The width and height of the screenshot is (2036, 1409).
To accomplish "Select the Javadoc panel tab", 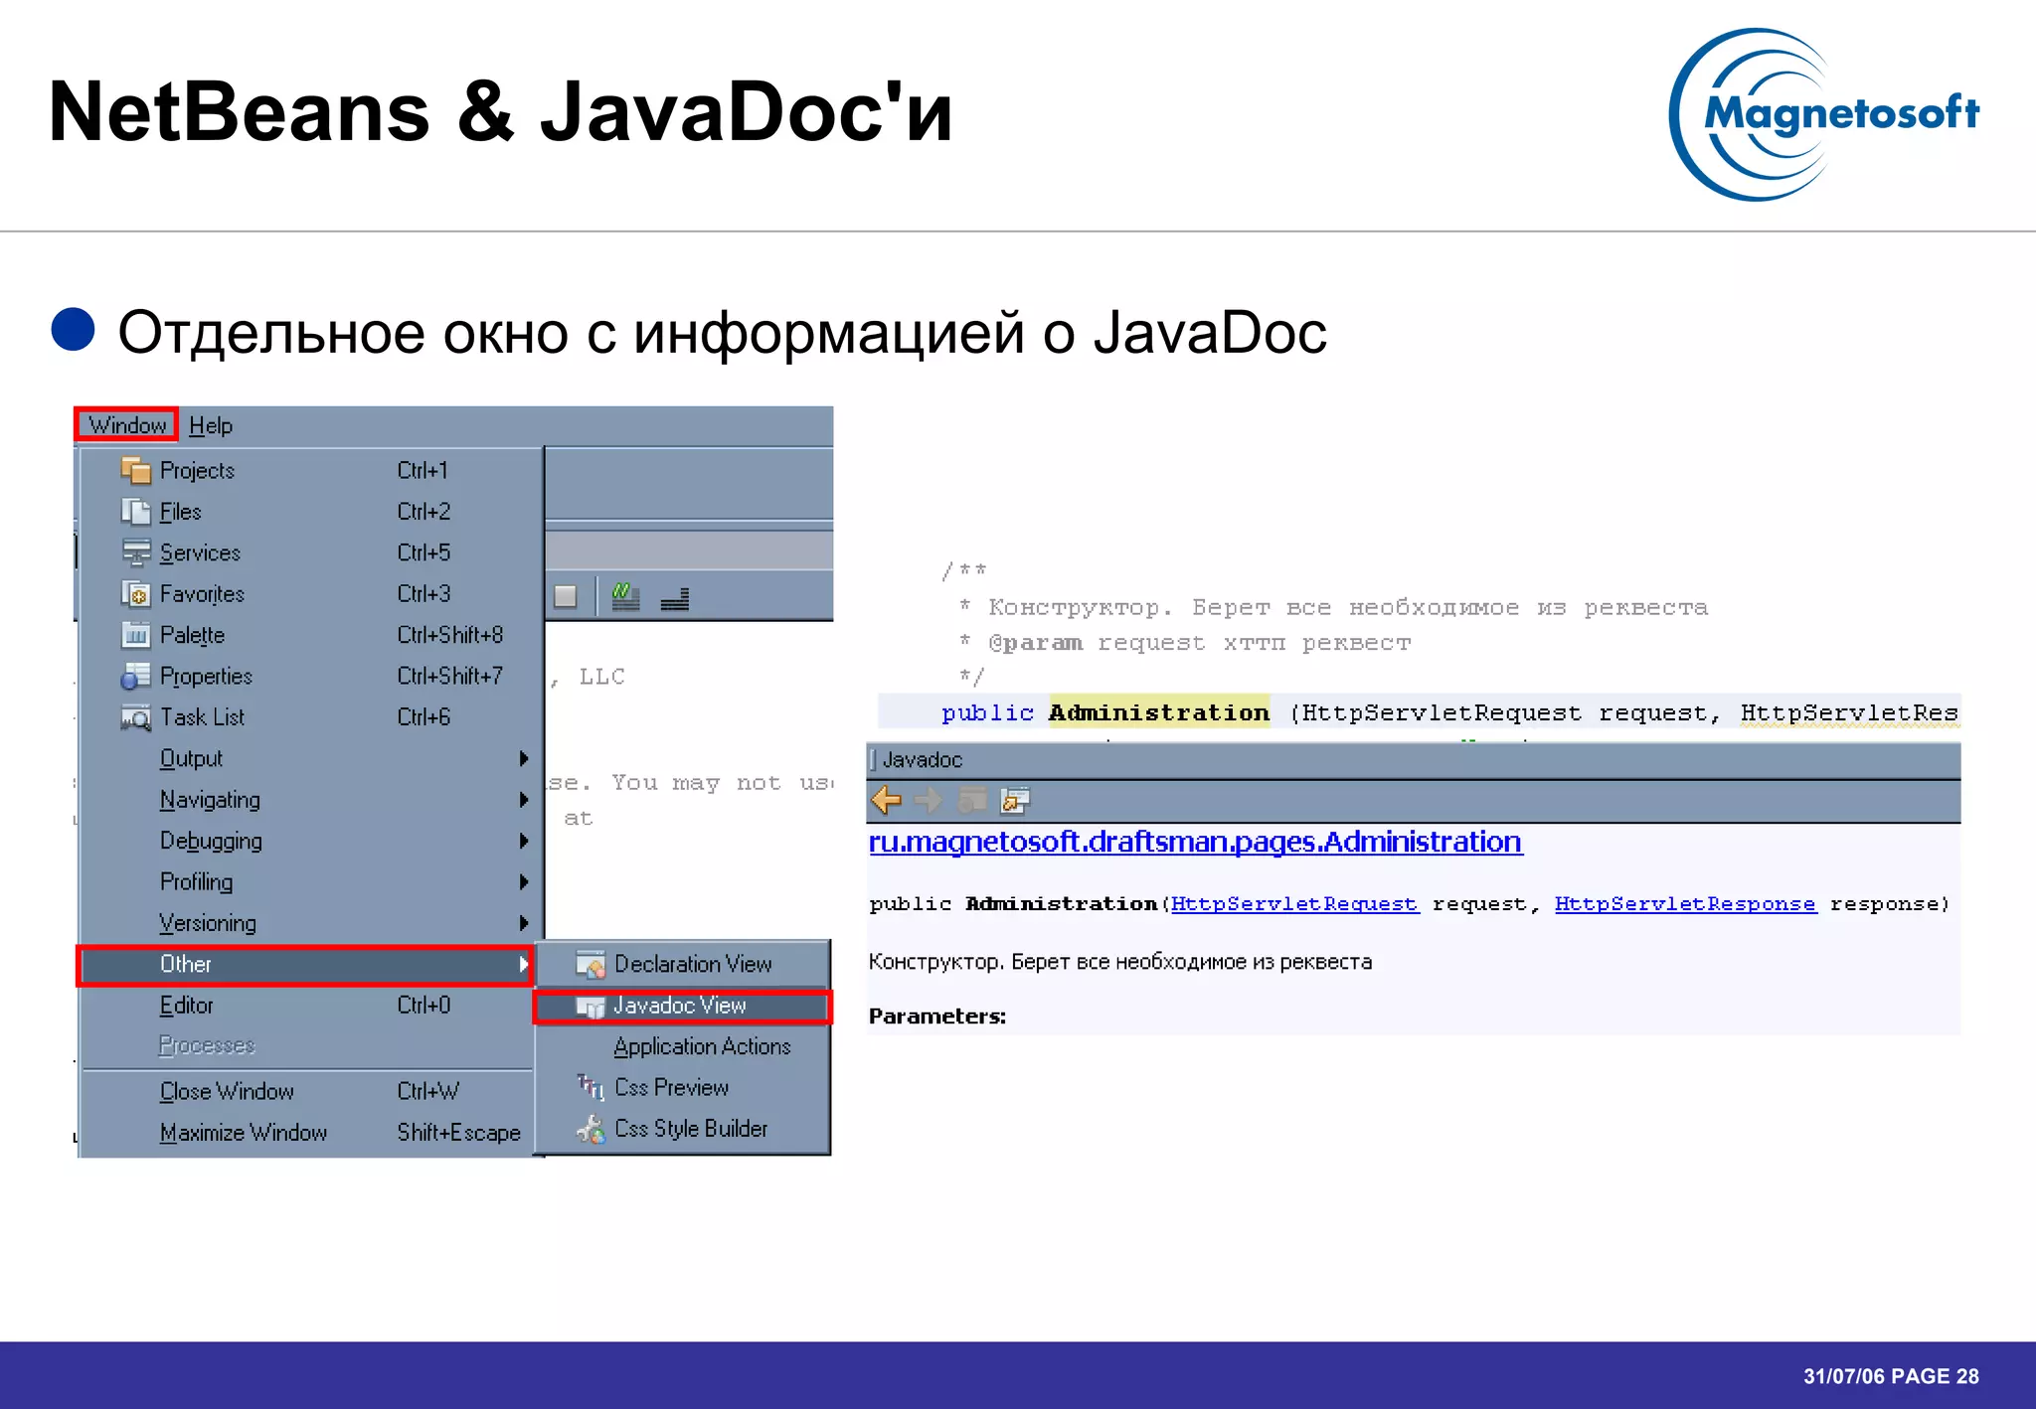I will [922, 760].
